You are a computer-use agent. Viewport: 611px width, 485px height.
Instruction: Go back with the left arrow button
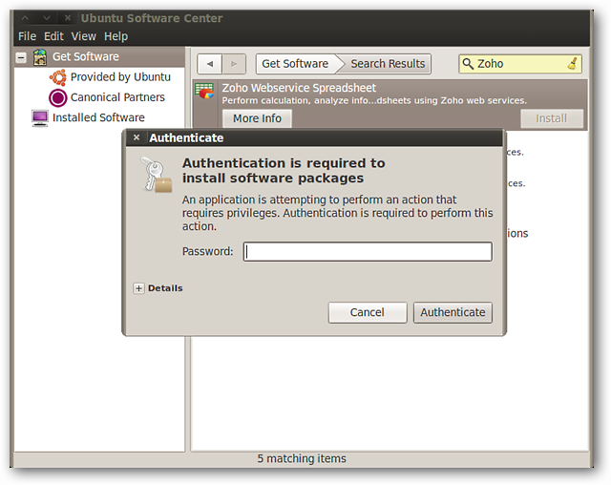(x=210, y=64)
